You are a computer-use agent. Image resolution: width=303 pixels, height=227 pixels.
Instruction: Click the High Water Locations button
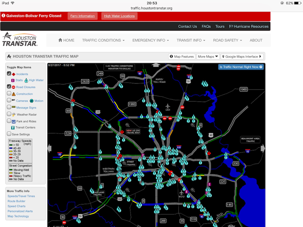(119, 16)
